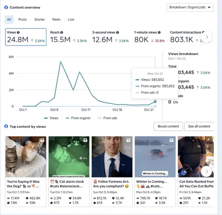Viewport: 222px width, 215px height.
Task: Click the reel icon on the two cats thumbnail
Action: pos(42,140)
